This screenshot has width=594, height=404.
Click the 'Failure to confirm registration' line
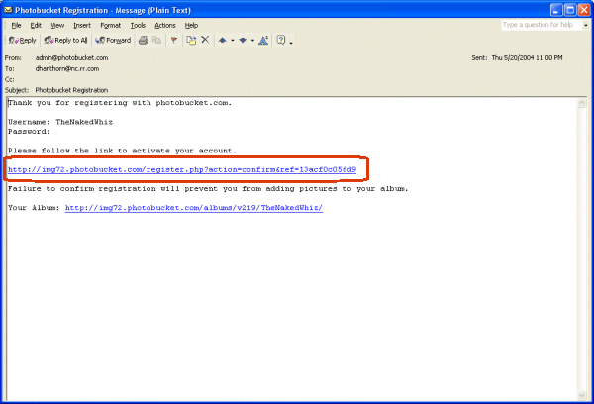click(208, 189)
